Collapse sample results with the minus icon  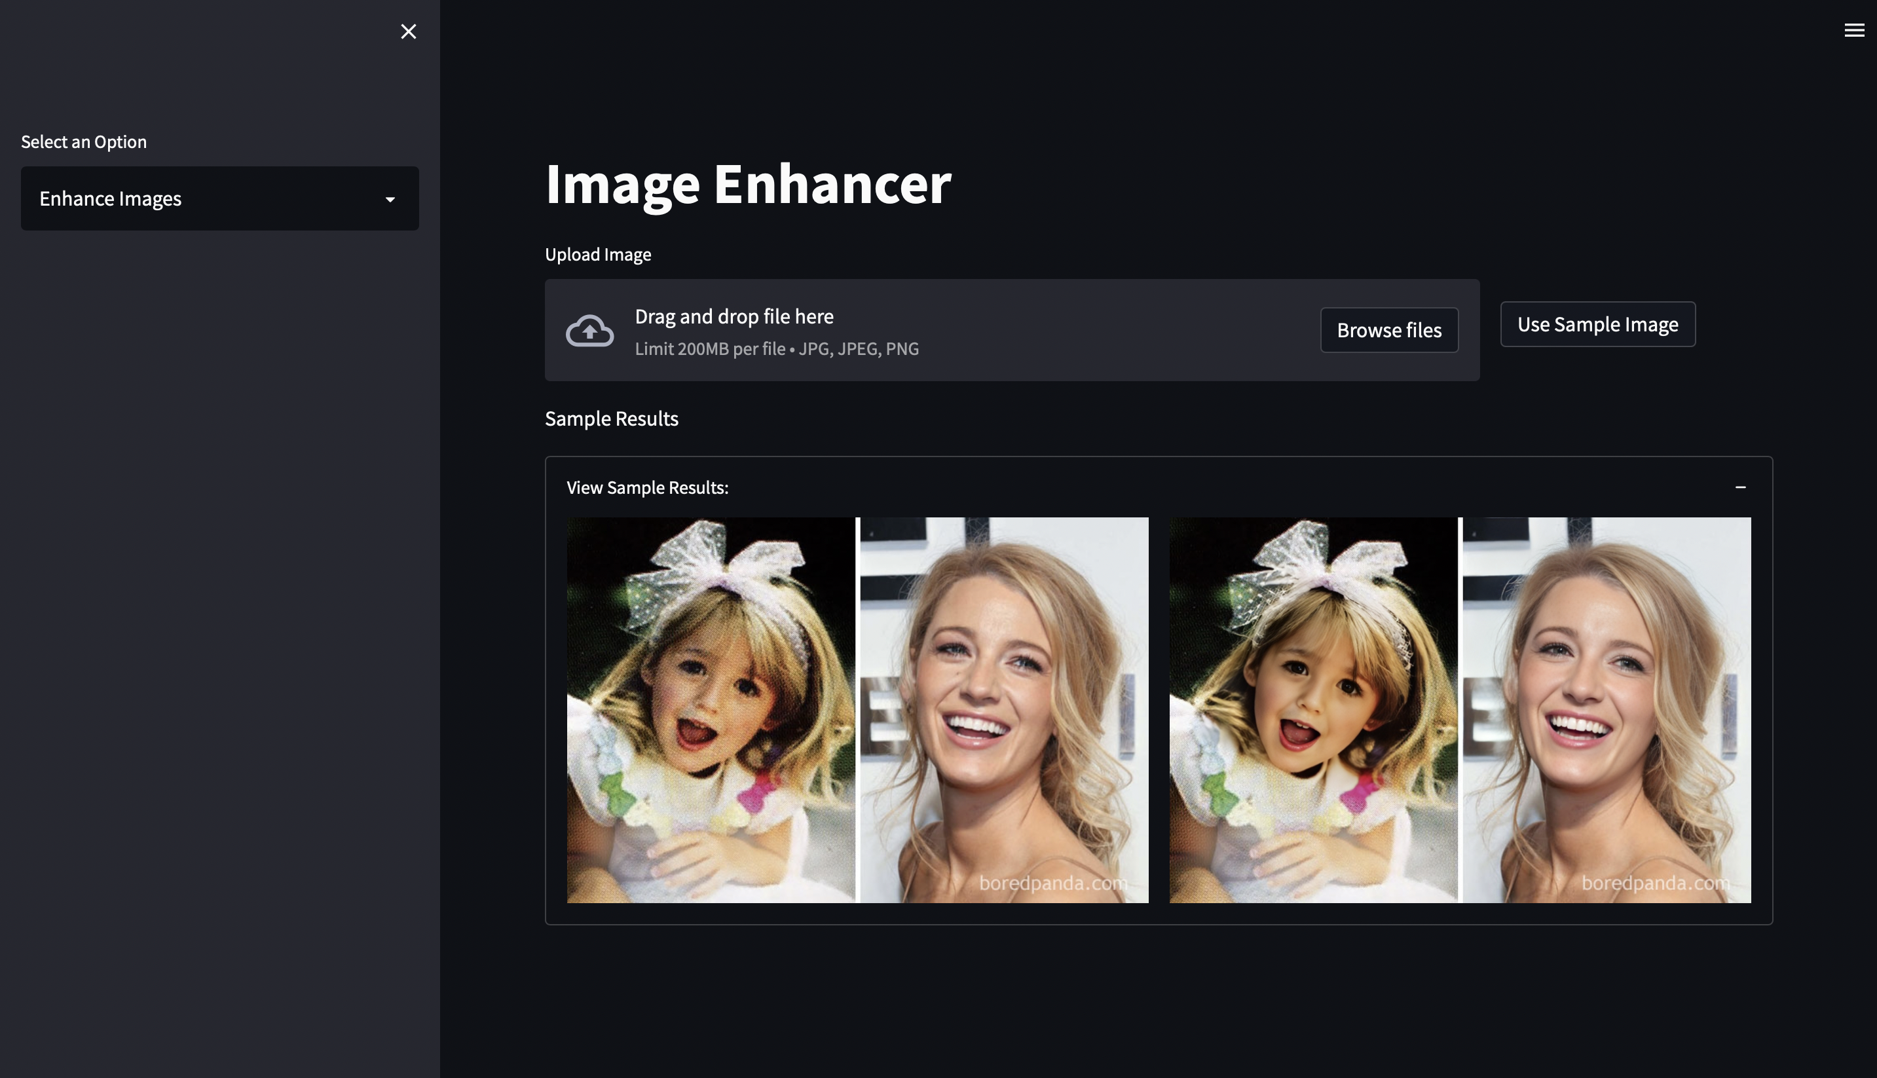1740,487
